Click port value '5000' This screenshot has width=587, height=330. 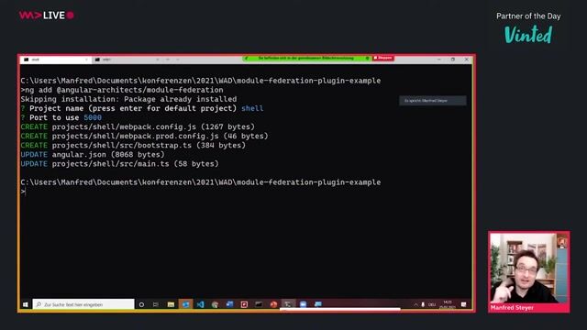tap(93, 117)
